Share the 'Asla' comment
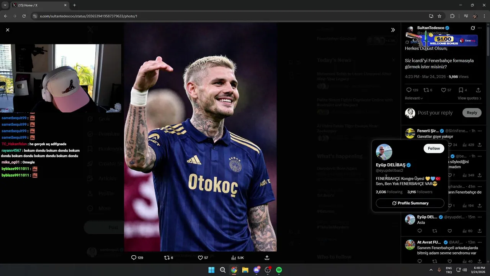Image resolution: width=490 pixels, height=276 pixels. (x=480, y=231)
